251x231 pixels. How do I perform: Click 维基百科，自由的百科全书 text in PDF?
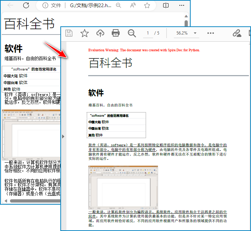point(110,105)
